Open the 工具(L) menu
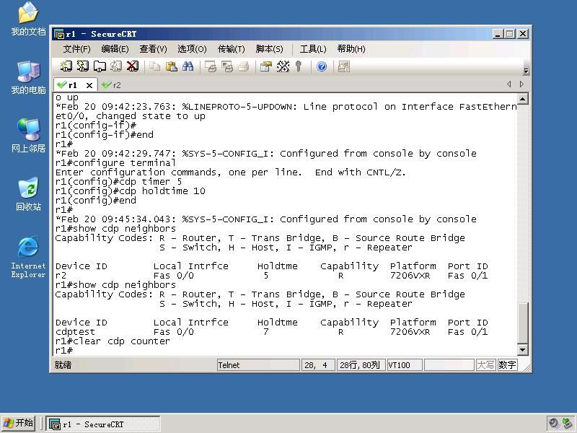 click(x=313, y=49)
